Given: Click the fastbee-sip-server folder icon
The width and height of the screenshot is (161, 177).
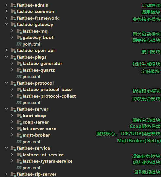Looking at the screenshot, I should 13,174.
